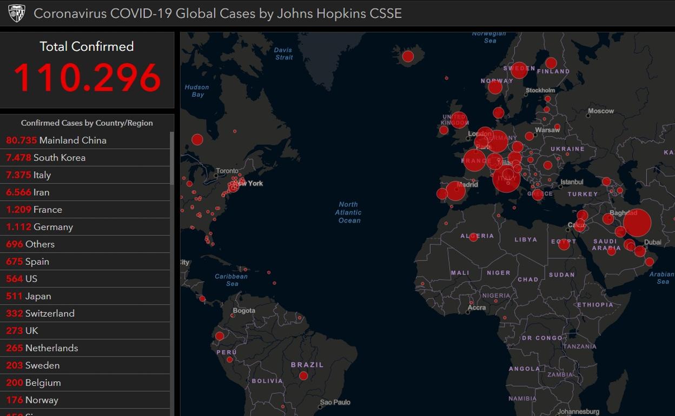This screenshot has height=416, width=675.
Task: Select the Belgium row in the list
Action: (x=85, y=383)
